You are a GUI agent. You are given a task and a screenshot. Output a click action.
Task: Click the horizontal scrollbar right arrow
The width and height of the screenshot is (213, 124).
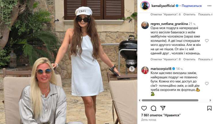tap(210, 100)
